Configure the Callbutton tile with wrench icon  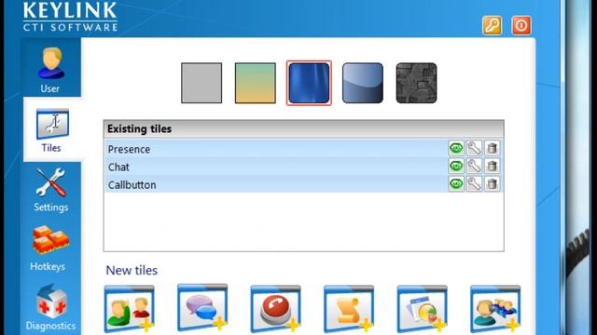tap(474, 184)
